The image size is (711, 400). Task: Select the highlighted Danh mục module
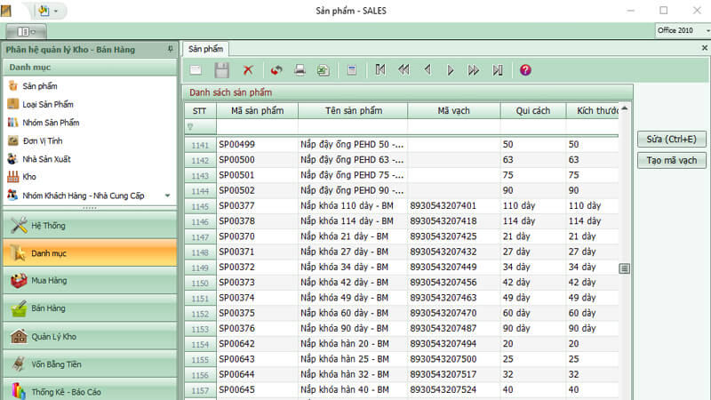(x=90, y=253)
